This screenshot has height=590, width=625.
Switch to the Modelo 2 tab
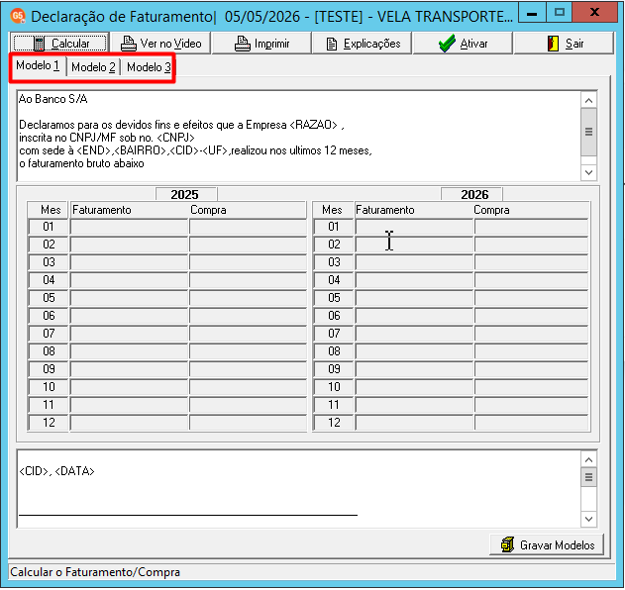point(93,67)
